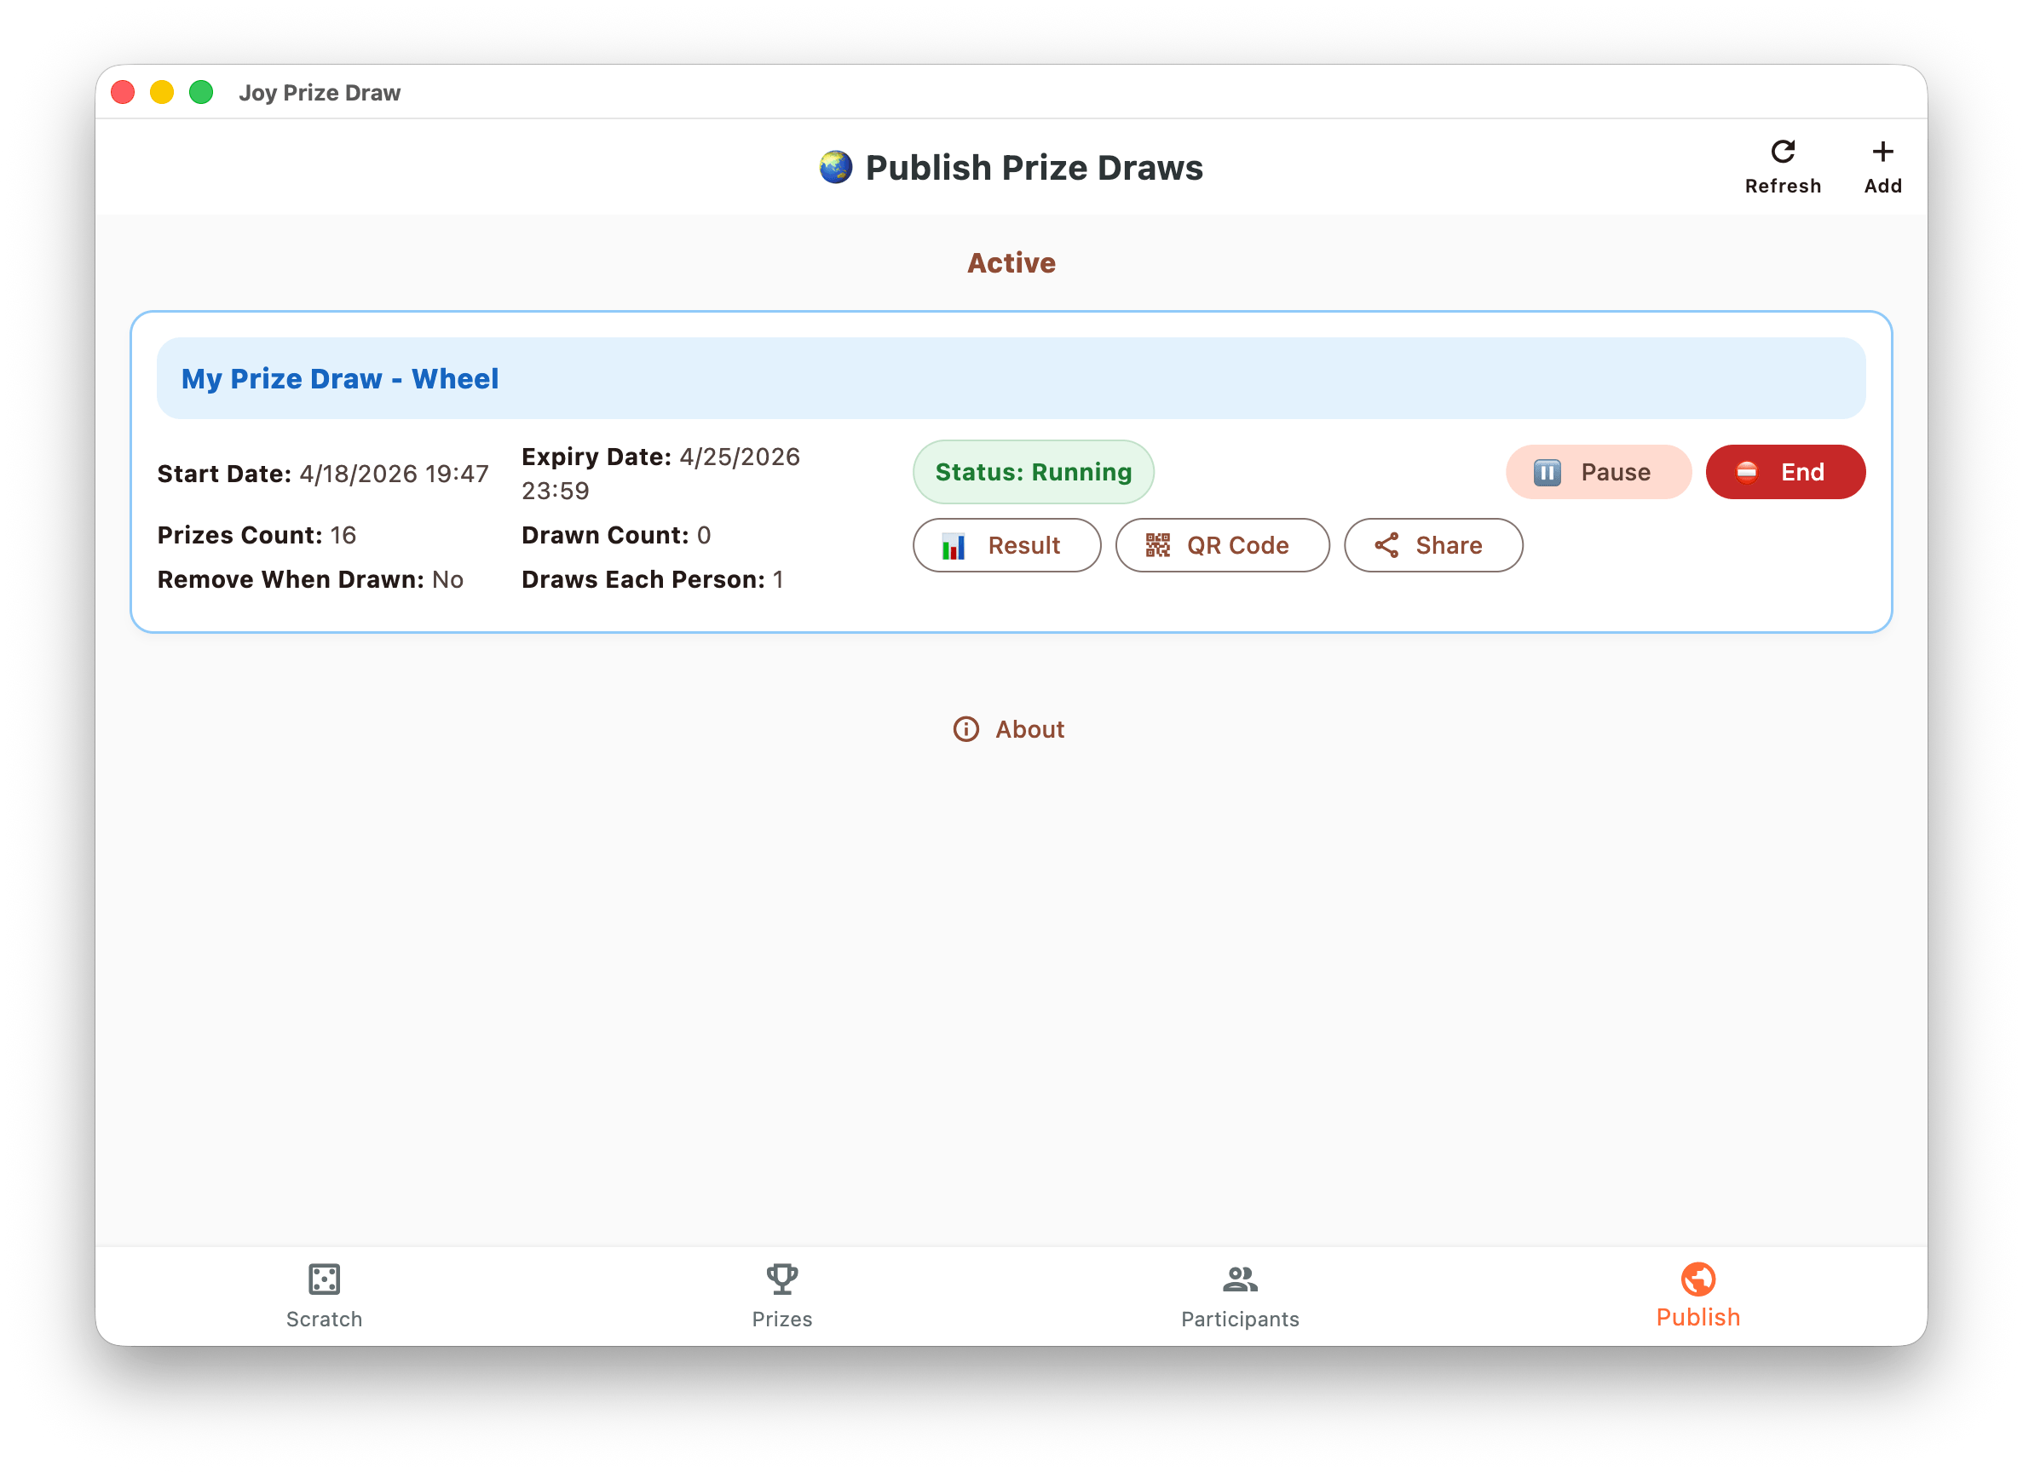Open the Scratch tab
The height and width of the screenshot is (1472, 2023).
pos(324,1296)
